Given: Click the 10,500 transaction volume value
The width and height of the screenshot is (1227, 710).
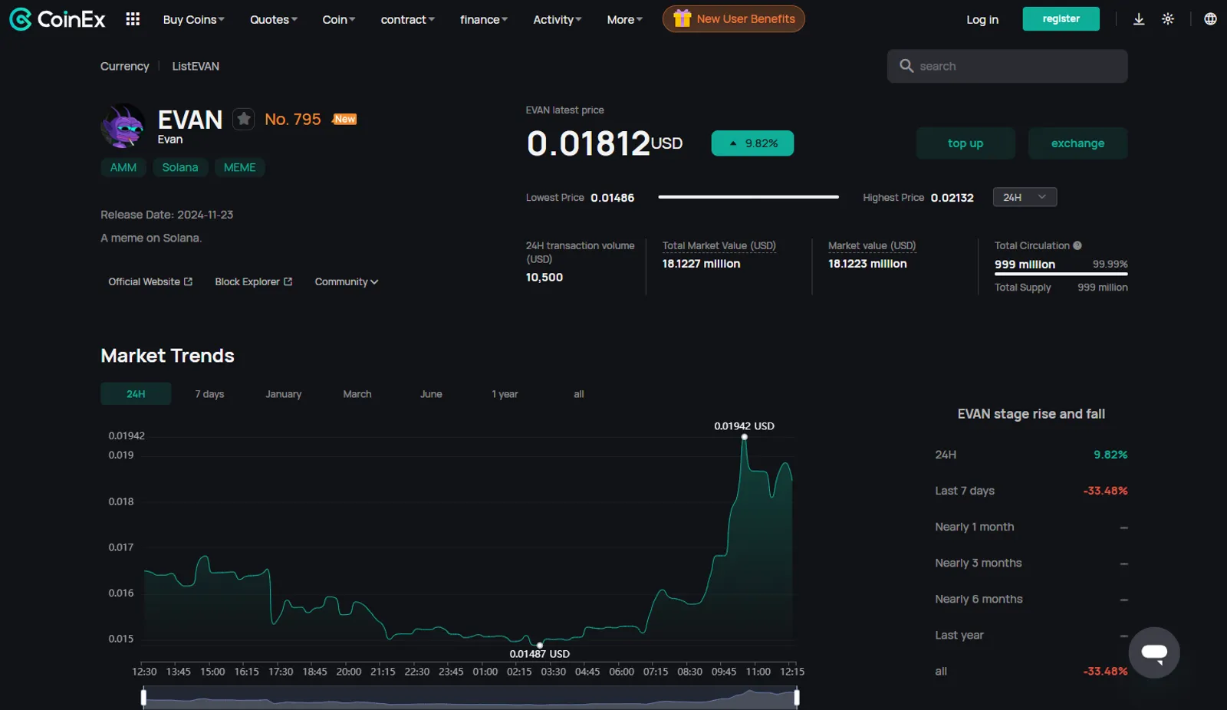Looking at the screenshot, I should 544,277.
